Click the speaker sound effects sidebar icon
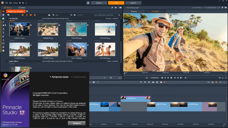This screenshot has height=128, width=228. point(3,47)
